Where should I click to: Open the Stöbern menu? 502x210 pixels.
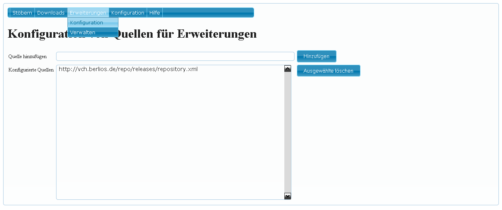(22, 13)
